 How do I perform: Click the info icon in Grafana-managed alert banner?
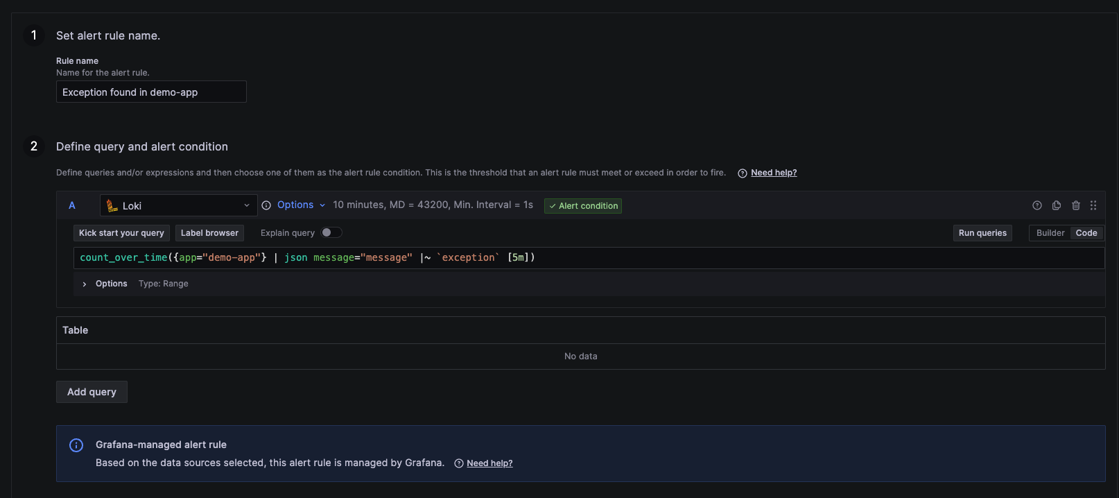76,445
